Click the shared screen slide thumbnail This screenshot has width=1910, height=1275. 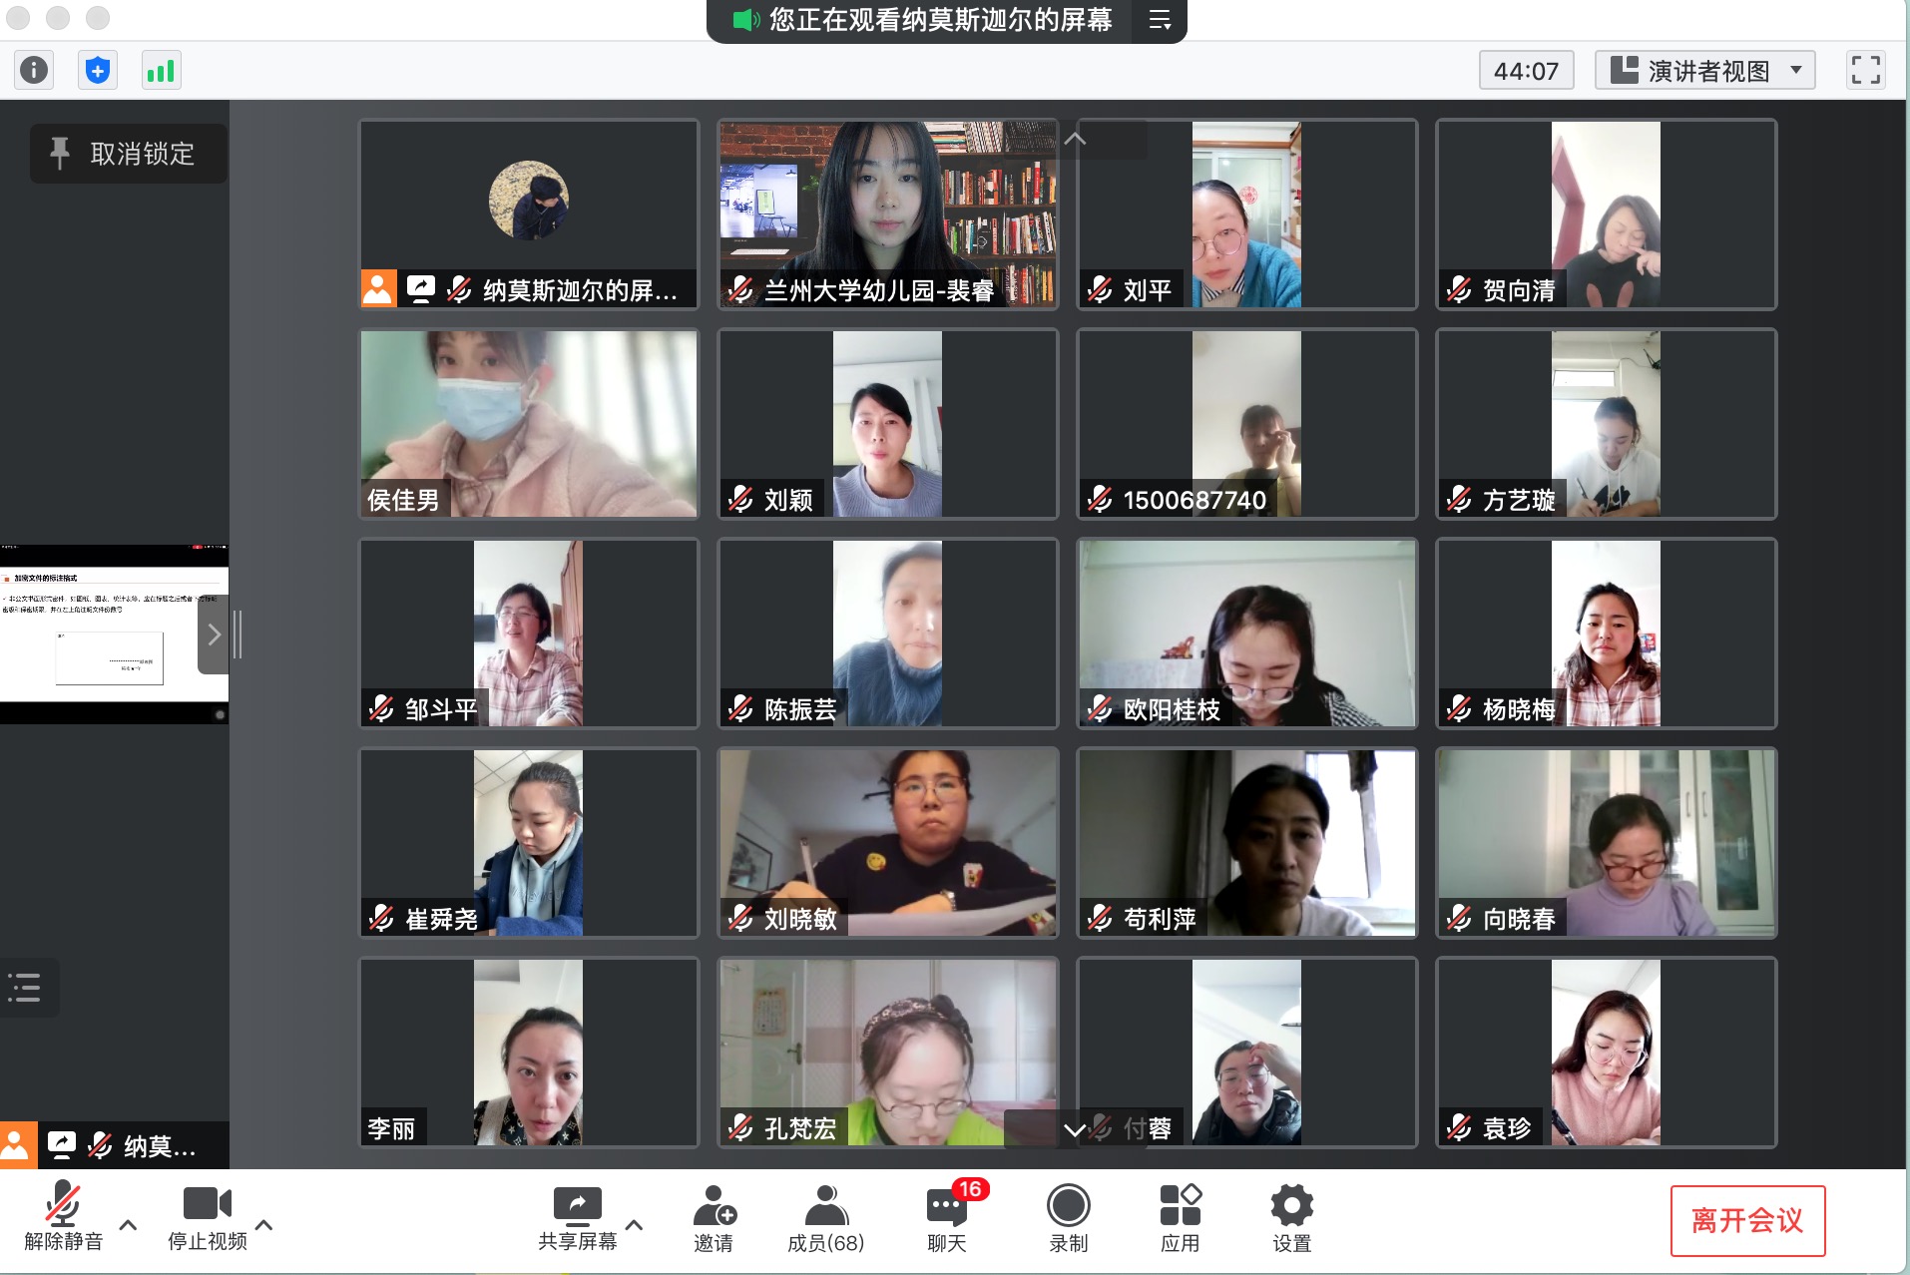point(114,633)
